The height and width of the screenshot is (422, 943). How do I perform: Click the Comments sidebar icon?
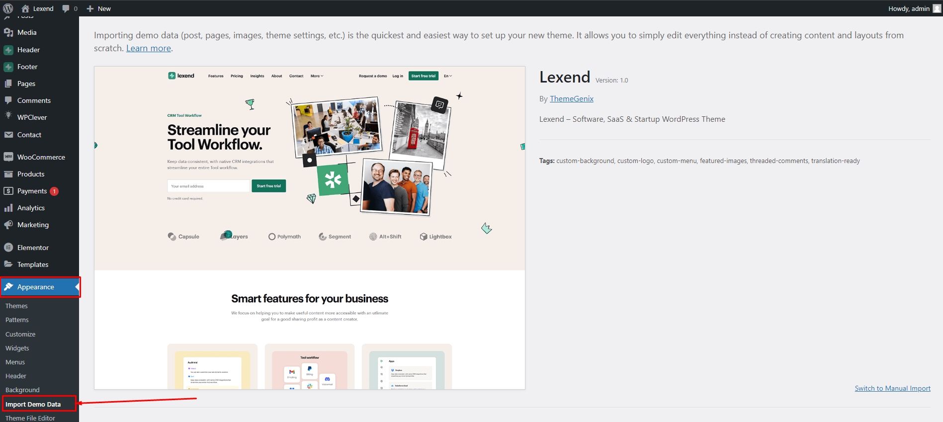pos(8,100)
